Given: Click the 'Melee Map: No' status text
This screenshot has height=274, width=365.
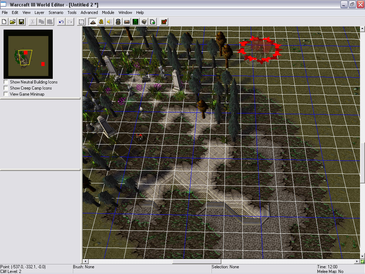Looking at the screenshot, I should click(330, 272).
